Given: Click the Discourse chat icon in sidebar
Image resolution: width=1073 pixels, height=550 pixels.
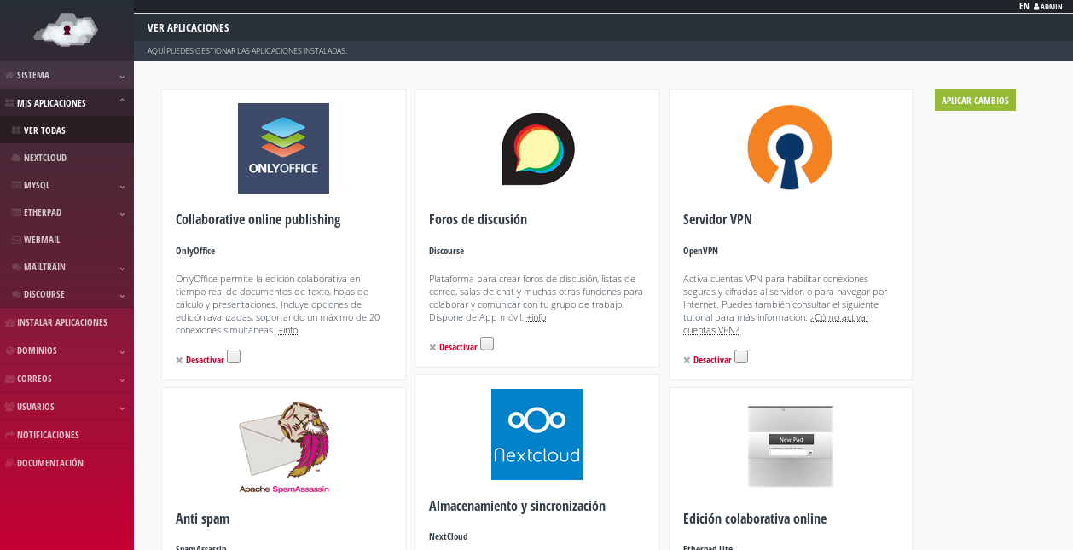Looking at the screenshot, I should click(x=16, y=294).
